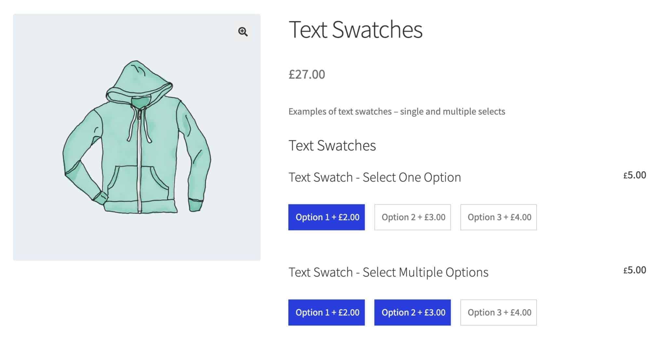
Task: Click the "Text Swatches" section subheading
Action: coord(332,146)
